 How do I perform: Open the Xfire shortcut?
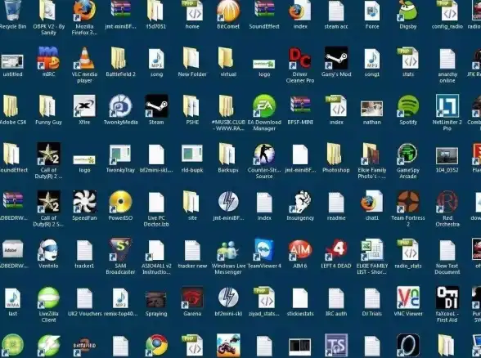pos(84,106)
